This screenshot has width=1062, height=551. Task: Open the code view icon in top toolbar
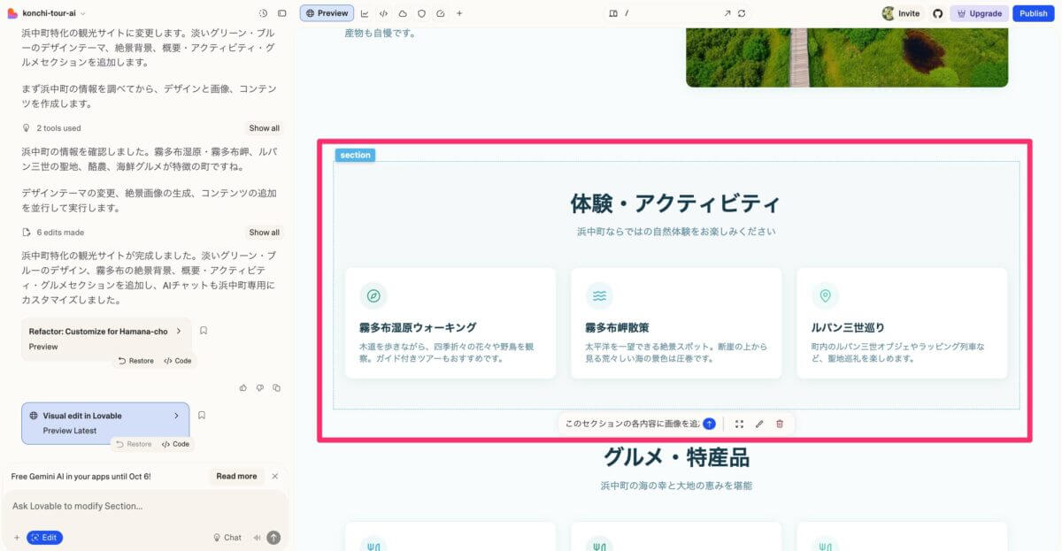[383, 13]
